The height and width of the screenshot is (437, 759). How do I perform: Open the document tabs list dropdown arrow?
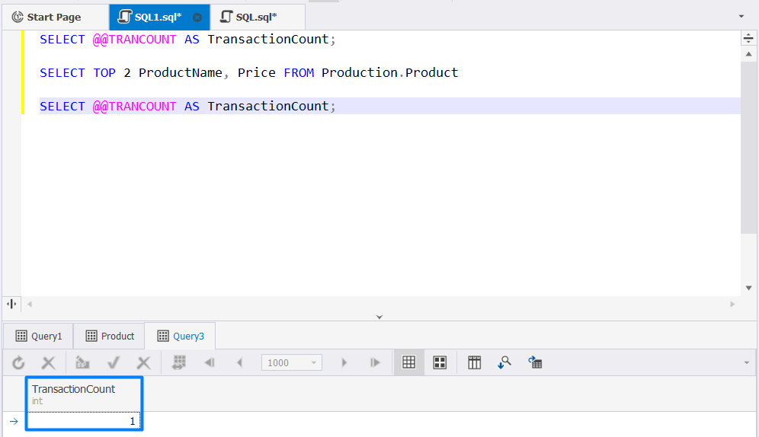[741, 17]
